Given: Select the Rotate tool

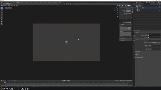Looking at the screenshot, I should [x=2, y=15].
